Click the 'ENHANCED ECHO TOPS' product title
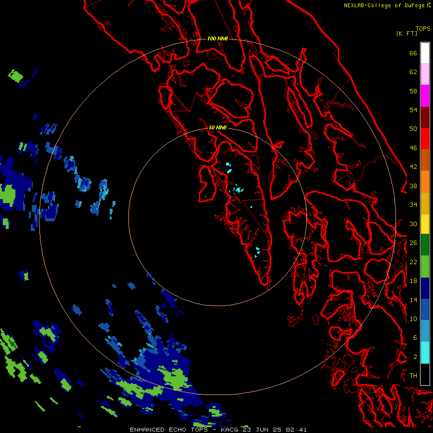 pos(169,430)
